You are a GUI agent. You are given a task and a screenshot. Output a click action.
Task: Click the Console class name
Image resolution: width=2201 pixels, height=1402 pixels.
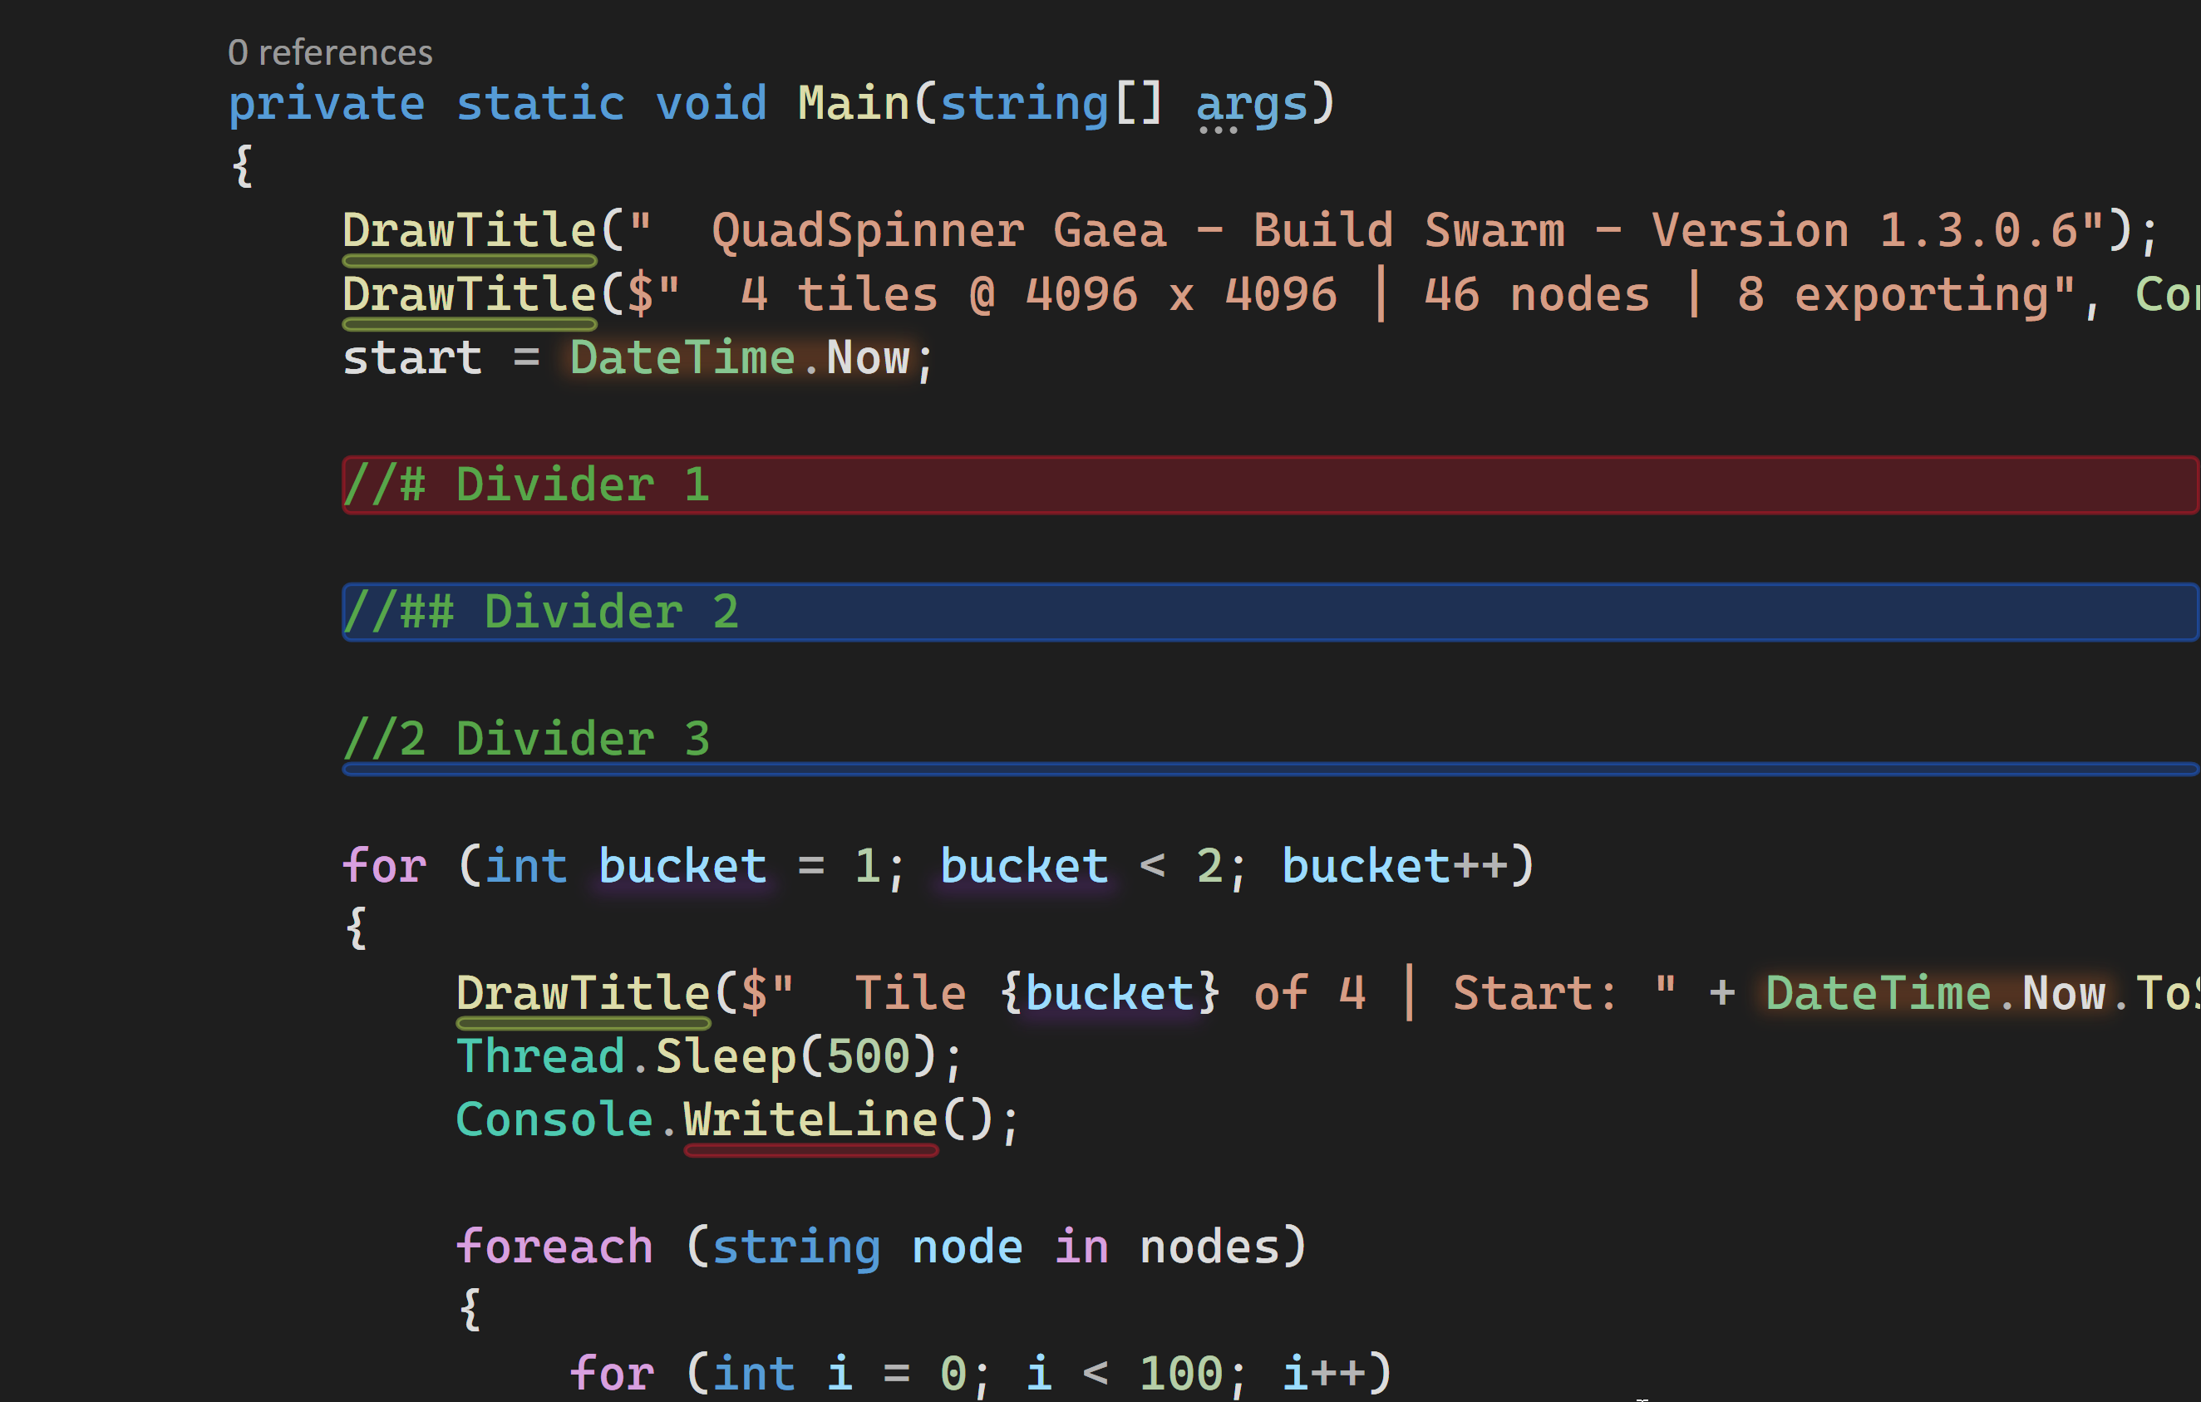[554, 1119]
